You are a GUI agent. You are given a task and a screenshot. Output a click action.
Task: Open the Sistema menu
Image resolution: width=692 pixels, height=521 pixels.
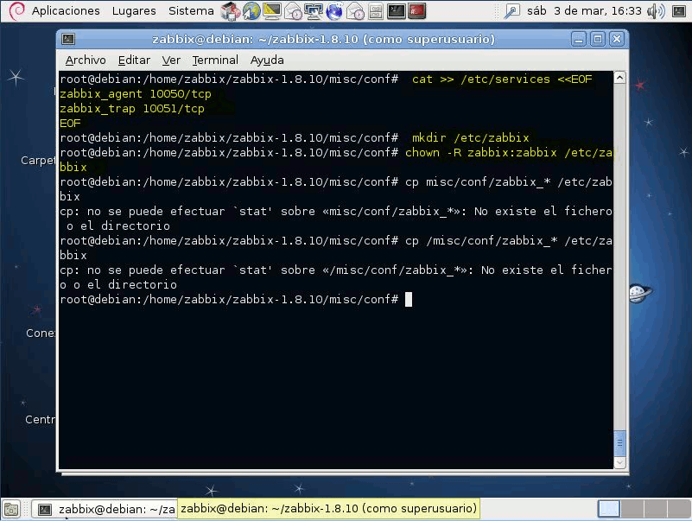tap(191, 11)
